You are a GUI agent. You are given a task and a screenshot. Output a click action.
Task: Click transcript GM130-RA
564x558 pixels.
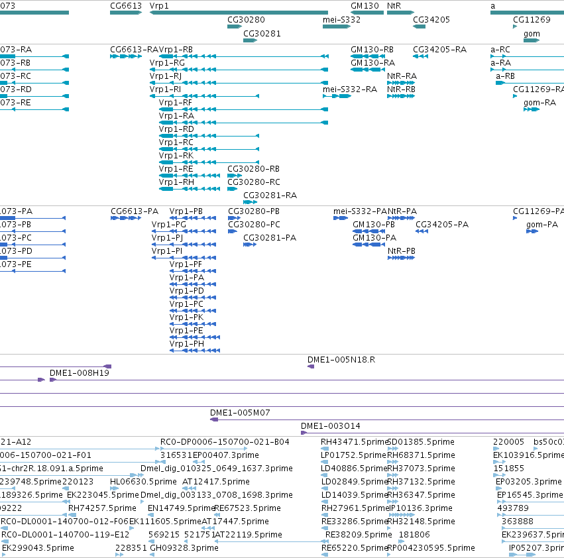pos(368,70)
